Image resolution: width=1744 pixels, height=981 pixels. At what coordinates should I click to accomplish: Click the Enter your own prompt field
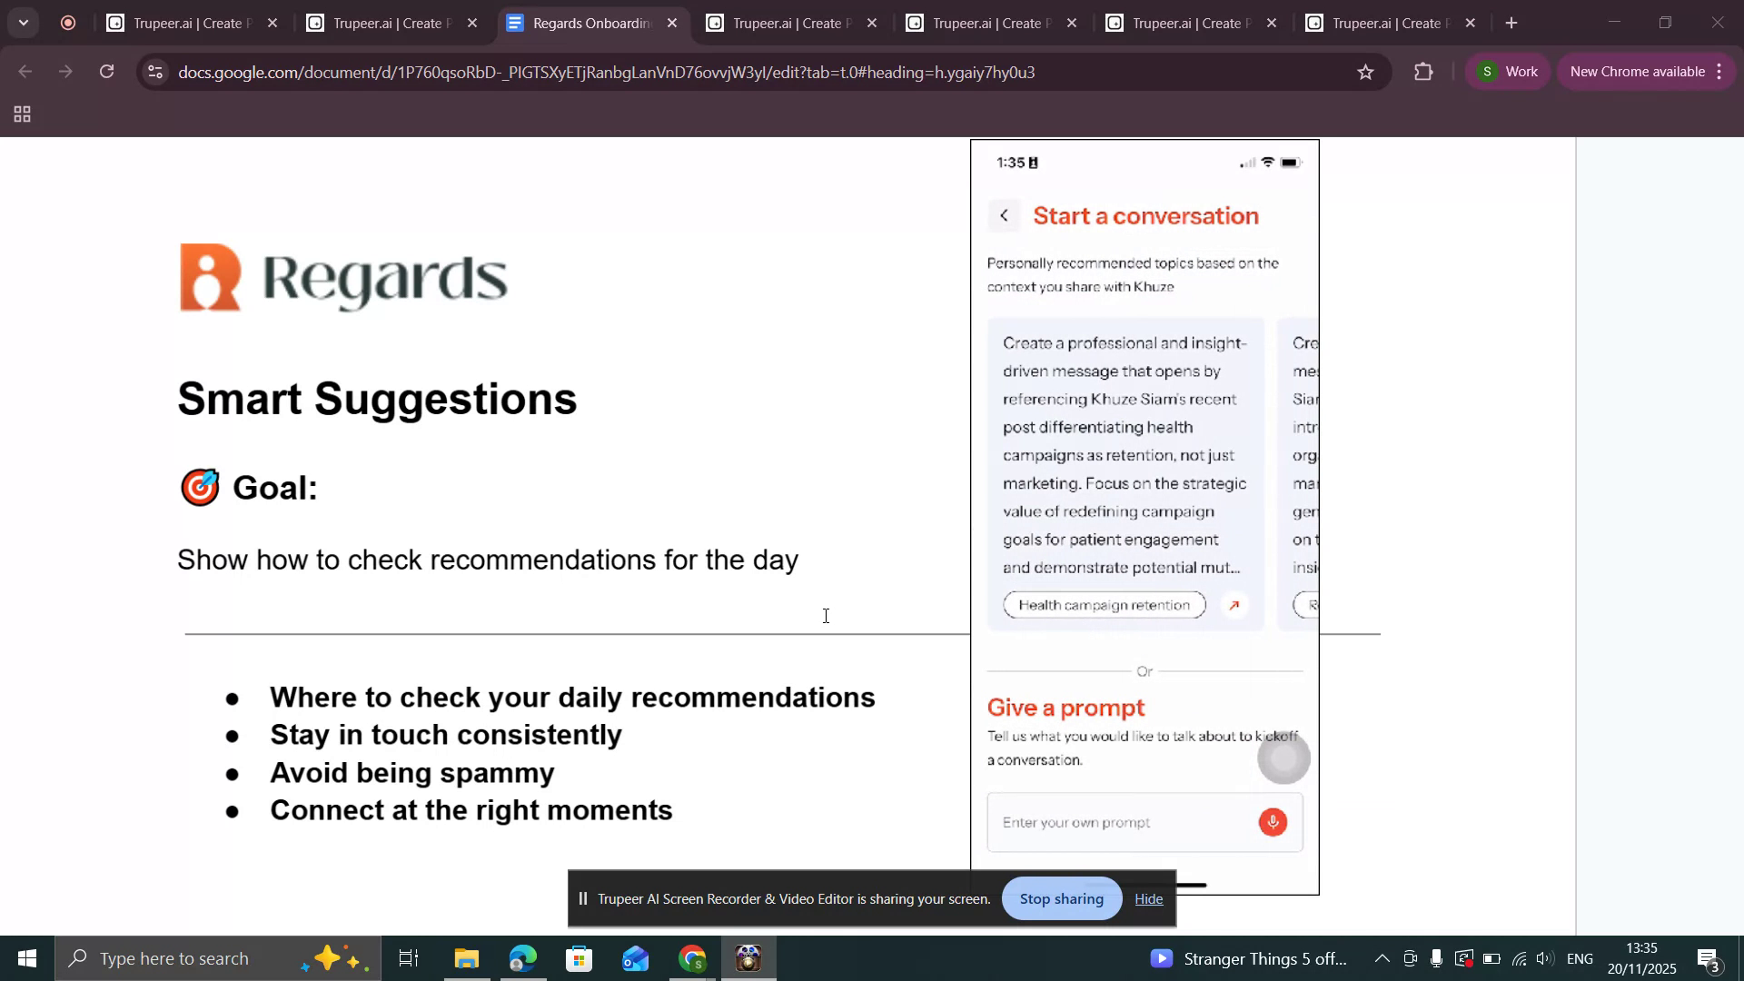coord(1117,822)
